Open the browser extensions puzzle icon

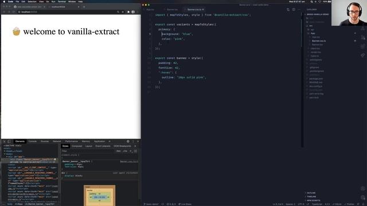128,11
